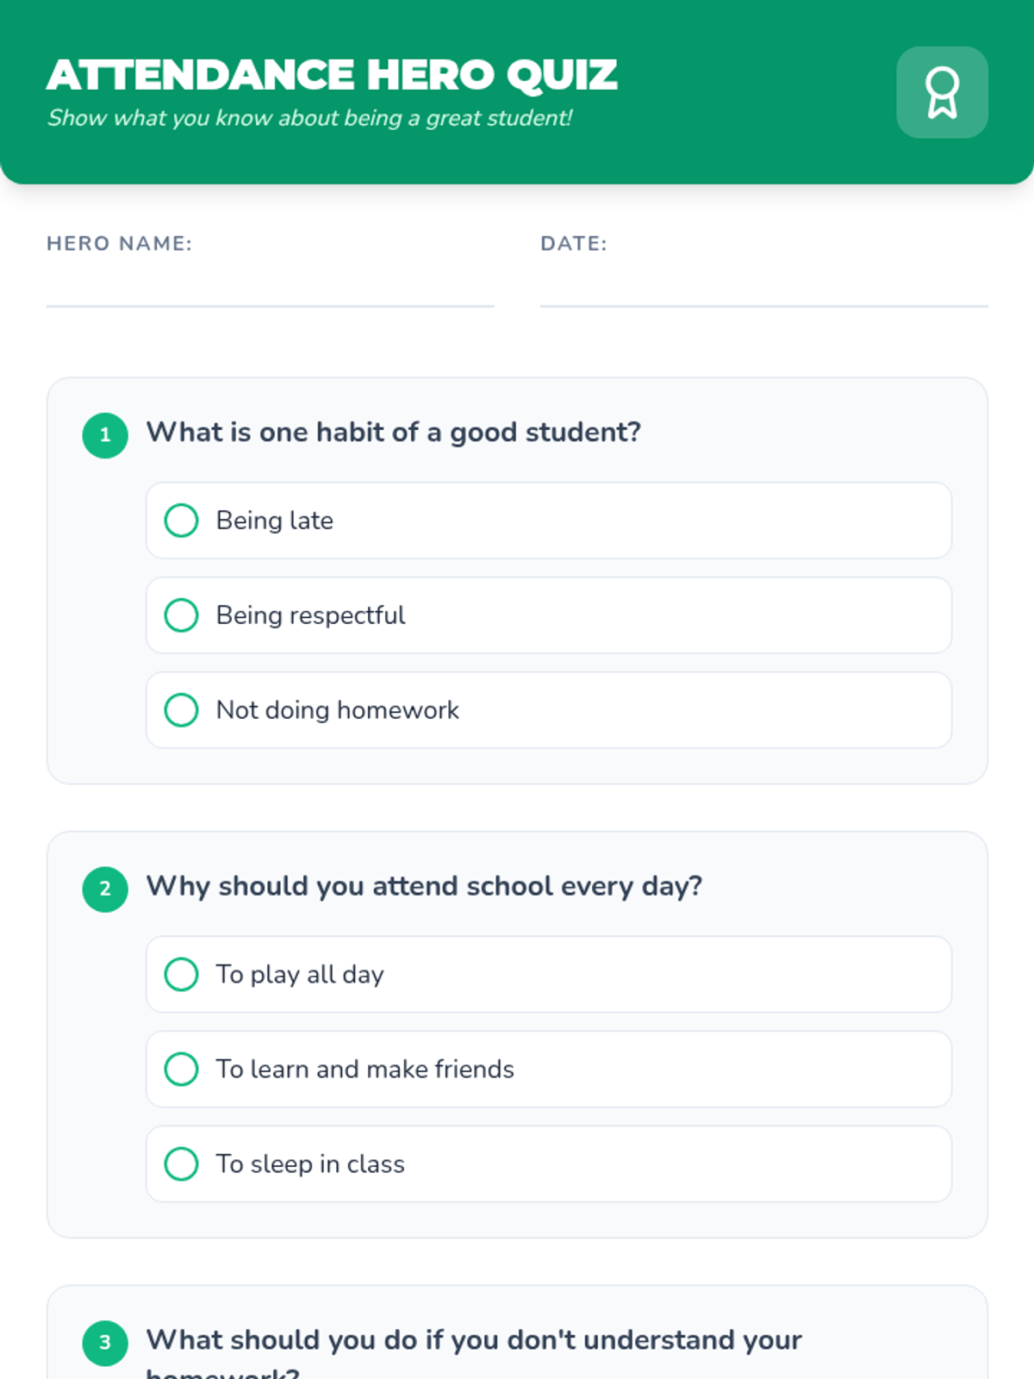Click 'Why should you attend school' question
This screenshot has width=1034, height=1379.
coord(424,886)
